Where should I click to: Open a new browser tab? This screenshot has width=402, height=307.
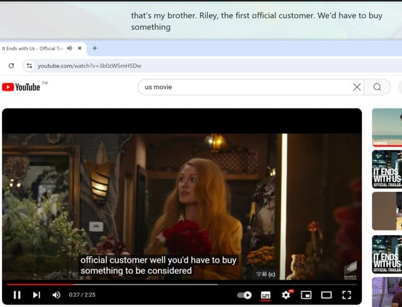[x=95, y=48]
